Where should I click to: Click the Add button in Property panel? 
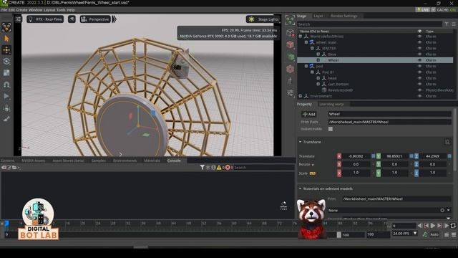click(x=308, y=114)
